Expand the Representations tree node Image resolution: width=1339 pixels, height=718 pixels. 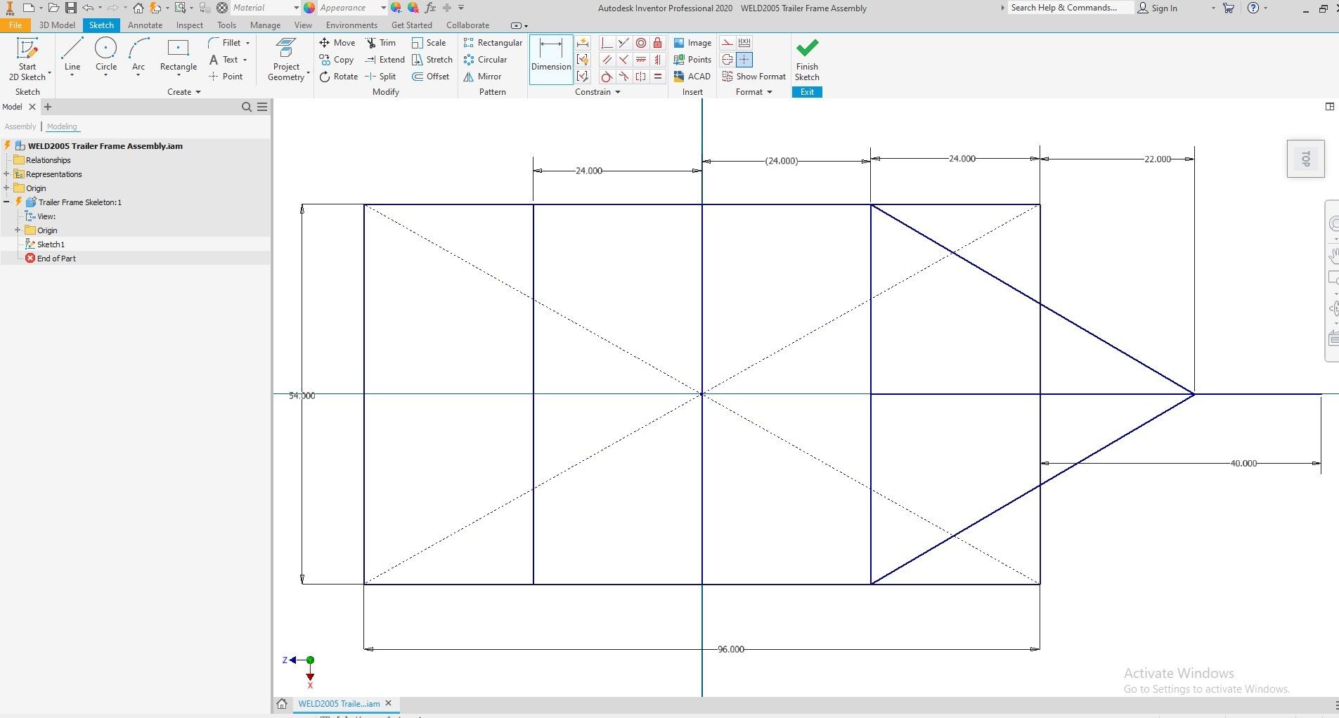click(8, 174)
